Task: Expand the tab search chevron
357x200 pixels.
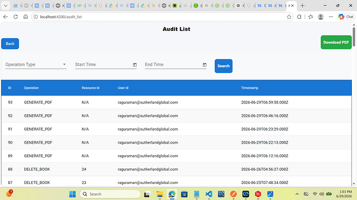Action: [6, 6]
